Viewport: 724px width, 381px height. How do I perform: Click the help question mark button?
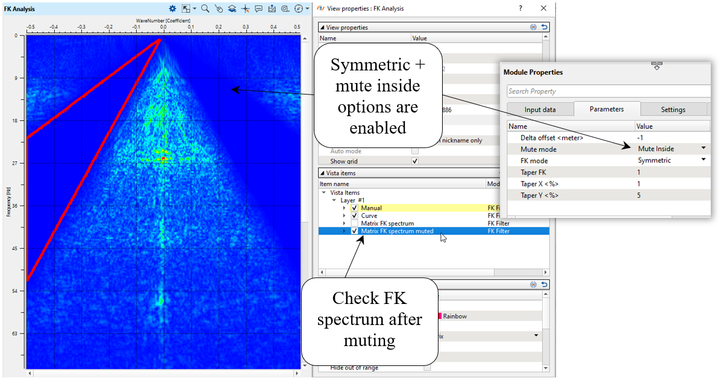pyautogui.click(x=520, y=8)
